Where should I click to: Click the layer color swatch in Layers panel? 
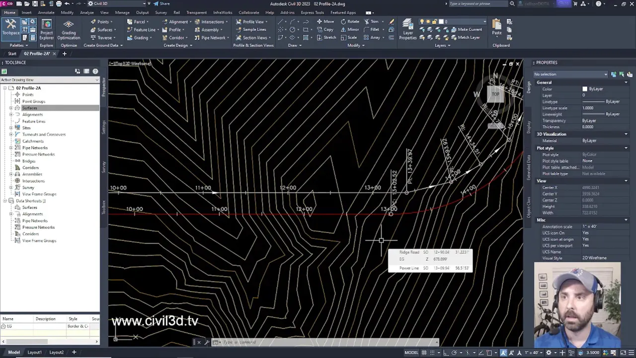(x=441, y=21)
